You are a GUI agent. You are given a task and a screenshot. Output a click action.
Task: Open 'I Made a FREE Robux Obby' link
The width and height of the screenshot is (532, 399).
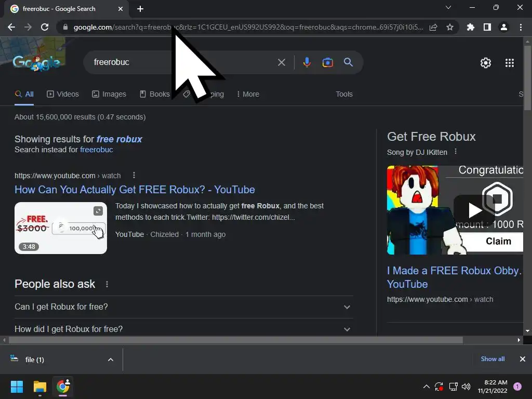point(454,277)
